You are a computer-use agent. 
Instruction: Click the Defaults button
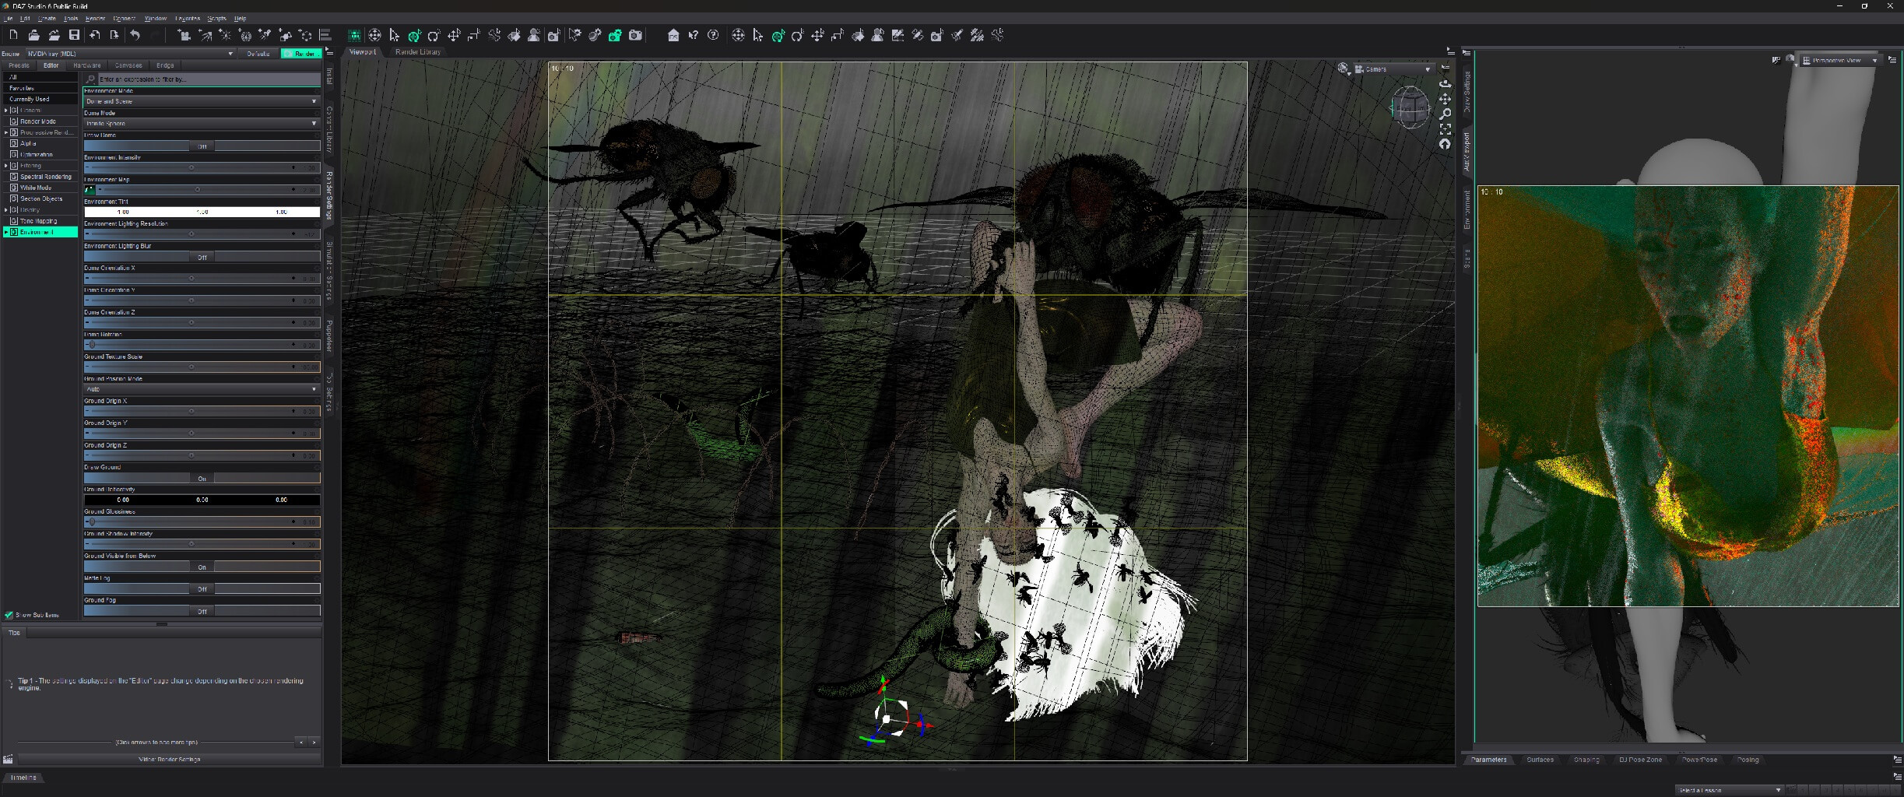pyautogui.click(x=258, y=54)
